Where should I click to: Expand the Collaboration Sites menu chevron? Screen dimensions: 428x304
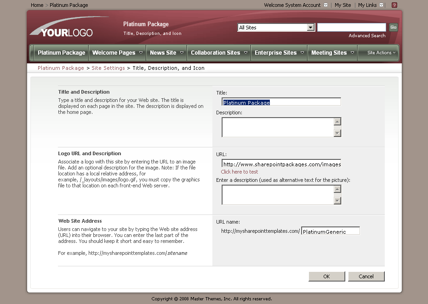tap(246, 52)
